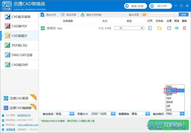Choose JPG in the format list

pos(175,91)
